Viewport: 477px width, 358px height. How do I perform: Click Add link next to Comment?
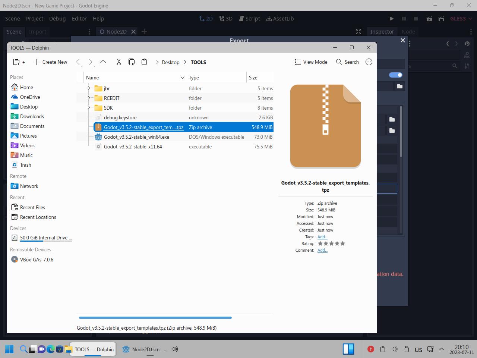pyautogui.click(x=322, y=250)
